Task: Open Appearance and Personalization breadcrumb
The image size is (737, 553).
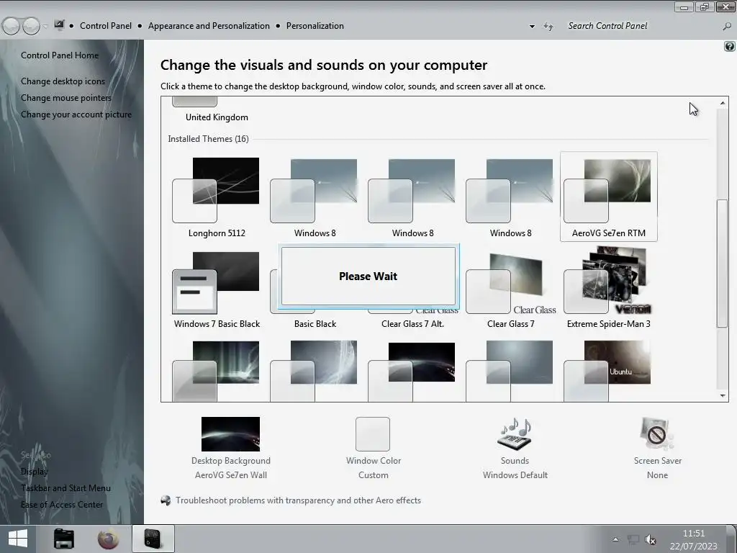Action: click(x=209, y=26)
